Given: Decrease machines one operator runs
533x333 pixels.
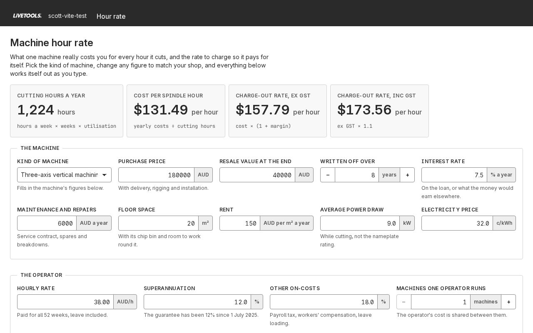Looking at the screenshot, I should pos(403,302).
